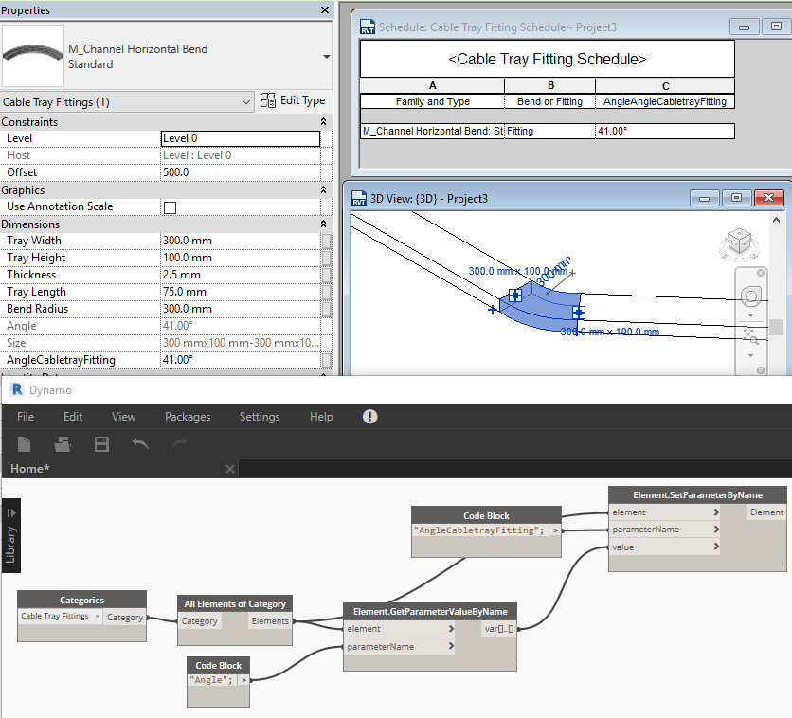This screenshot has width=792, height=718.
Task: Click the Edit Type button label
Action: 302,100
